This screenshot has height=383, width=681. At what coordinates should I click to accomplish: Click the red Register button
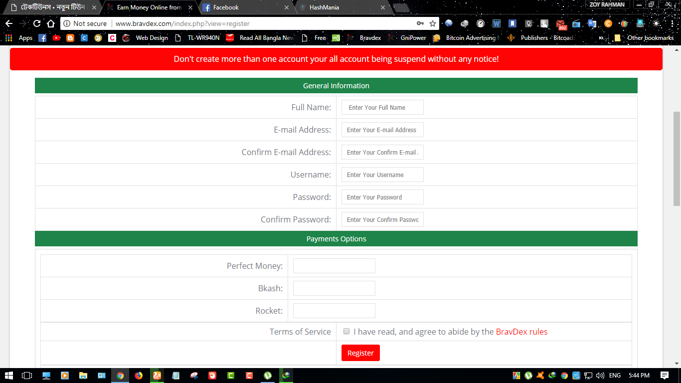360,353
